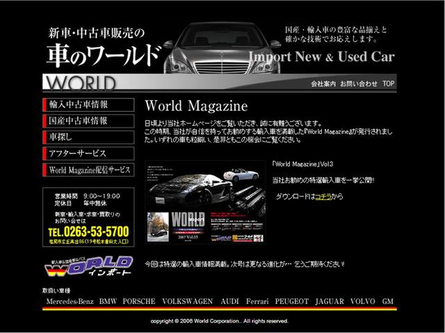445x333 pixels.
Task: Select GM in brand list
Action: click(388, 301)
